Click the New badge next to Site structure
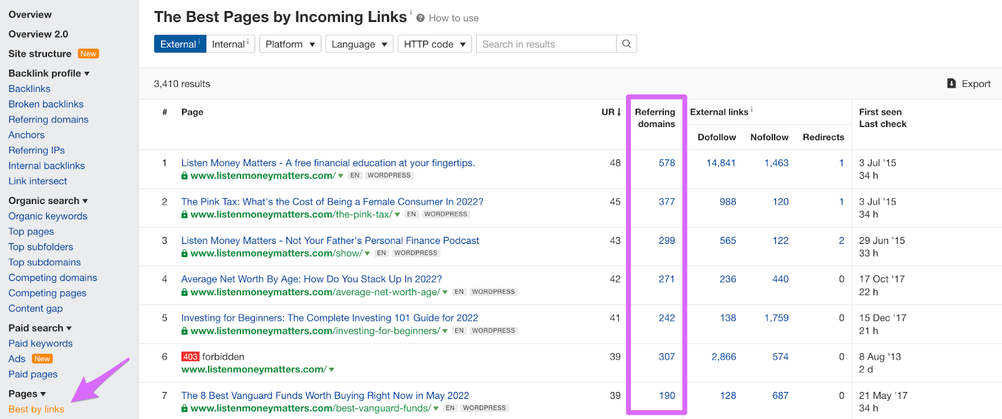This screenshot has height=419, width=1002. pyautogui.click(x=88, y=54)
